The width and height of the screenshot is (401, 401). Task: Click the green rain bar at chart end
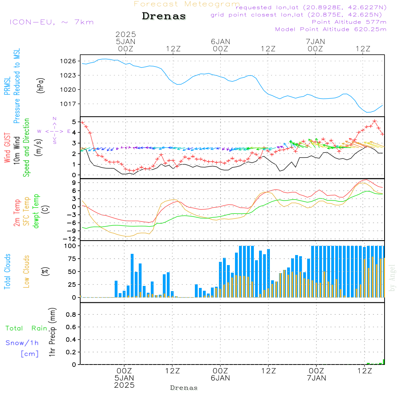[383, 362]
